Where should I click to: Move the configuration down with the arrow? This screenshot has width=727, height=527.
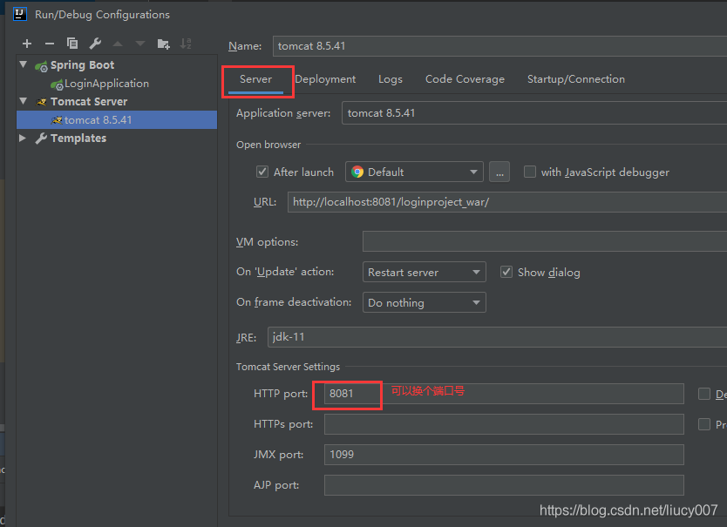[140, 44]
